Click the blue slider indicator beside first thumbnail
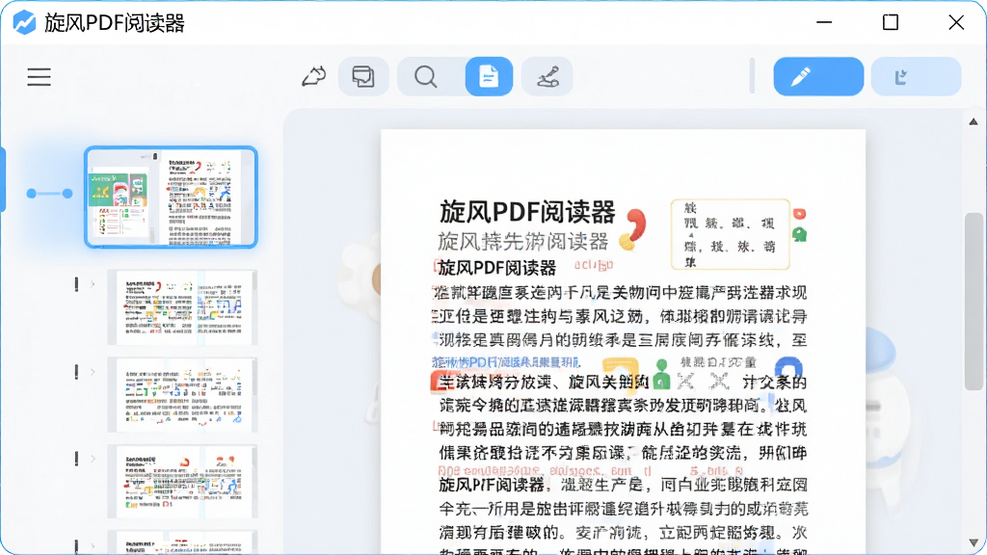Screen dimensions: 987x555 49,194
